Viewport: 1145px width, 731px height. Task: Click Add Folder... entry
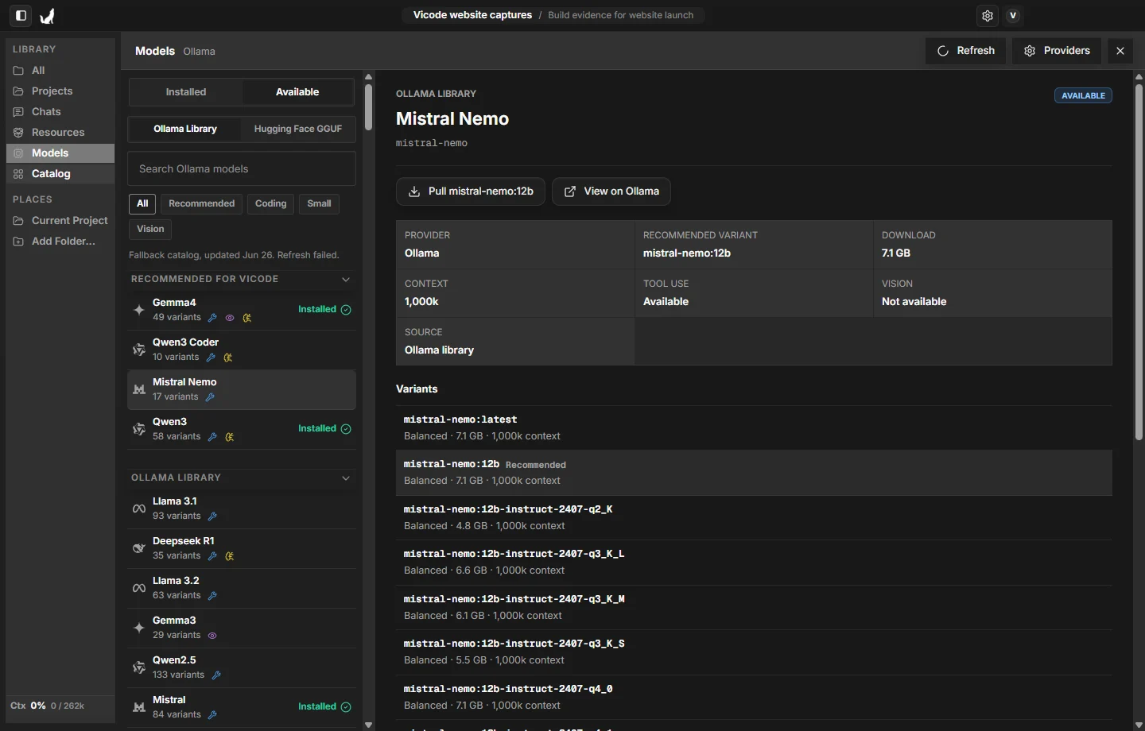[x=60, y=242]
